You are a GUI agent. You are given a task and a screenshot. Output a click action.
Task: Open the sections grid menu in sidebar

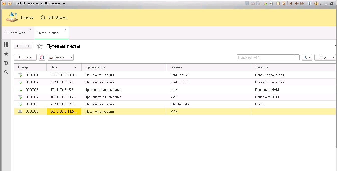pyautogui.click(x=6, y=45)
